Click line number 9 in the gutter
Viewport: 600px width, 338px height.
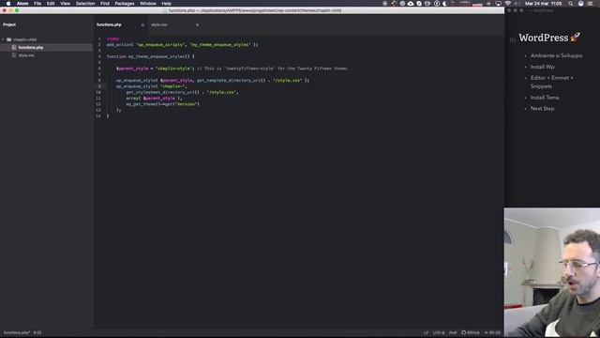[99, 86]
